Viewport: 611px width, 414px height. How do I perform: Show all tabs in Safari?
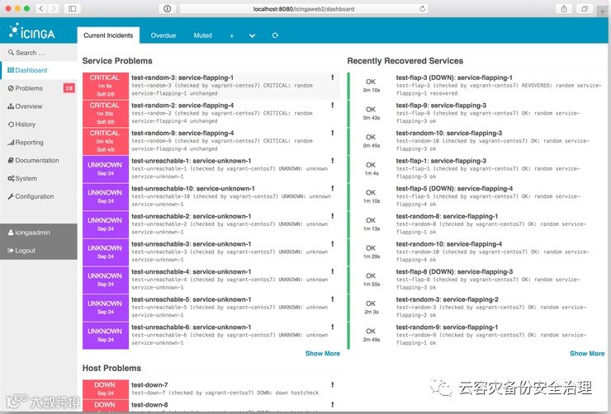tap(585, 8)
